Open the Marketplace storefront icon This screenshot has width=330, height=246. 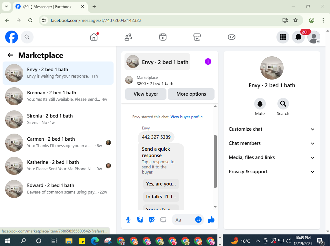(197, 37)
